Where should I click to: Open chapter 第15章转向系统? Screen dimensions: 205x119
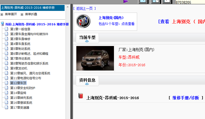(21, 98)
